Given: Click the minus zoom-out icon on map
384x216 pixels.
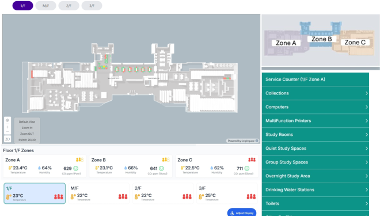Looking at the screenshot, I should [x=7, y=132].
